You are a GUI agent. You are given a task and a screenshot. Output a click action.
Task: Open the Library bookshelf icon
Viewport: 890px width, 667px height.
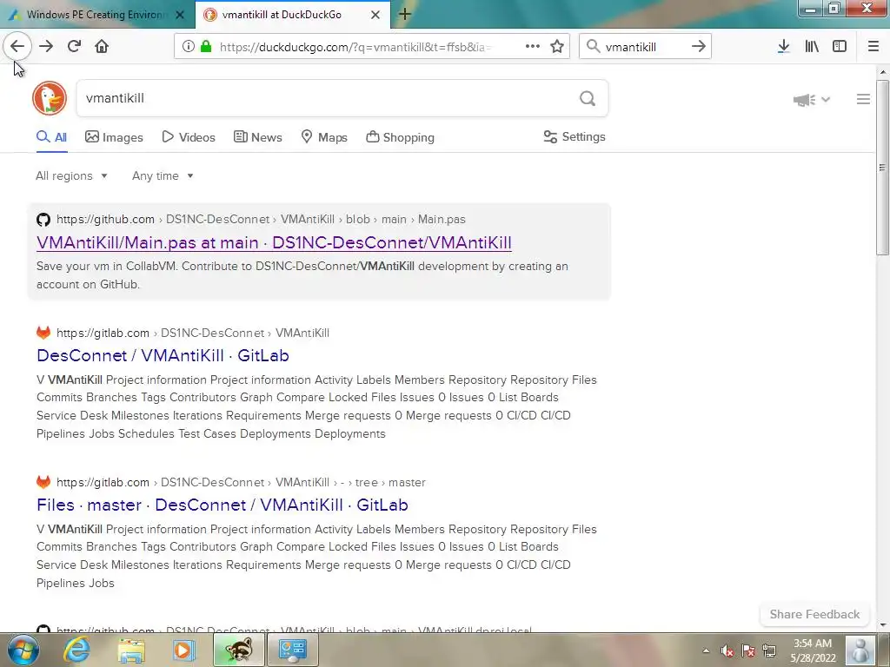pyautogui.click(x=812, y=47)
